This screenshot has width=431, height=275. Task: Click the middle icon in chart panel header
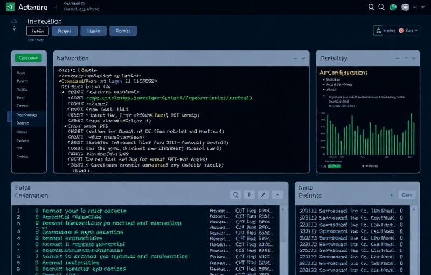pos(406,59)
